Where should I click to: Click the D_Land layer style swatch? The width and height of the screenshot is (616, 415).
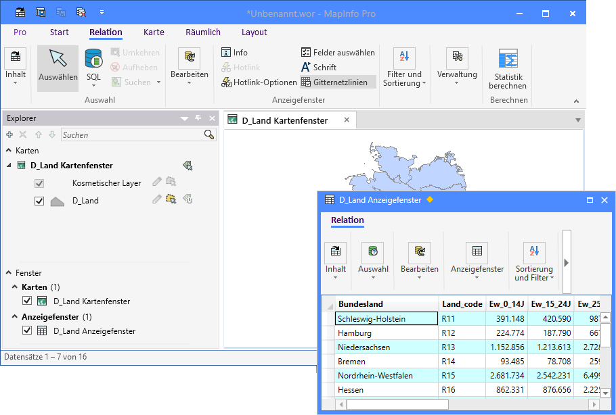58,201
